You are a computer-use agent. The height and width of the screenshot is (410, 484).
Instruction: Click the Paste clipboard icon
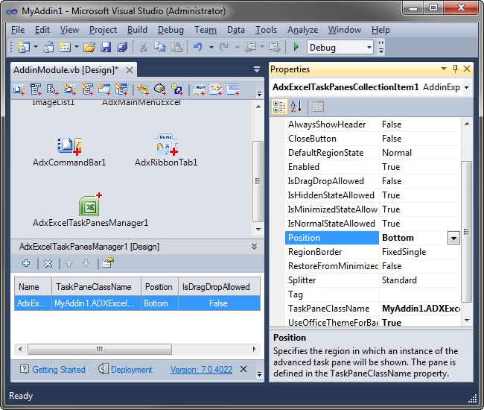[176, 47]
